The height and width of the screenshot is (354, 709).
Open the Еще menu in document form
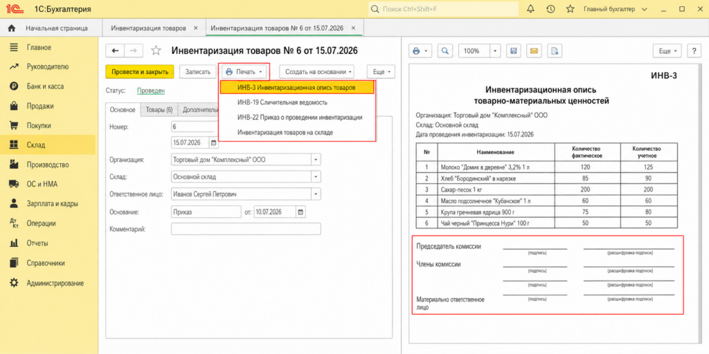(x=382, y=72)
